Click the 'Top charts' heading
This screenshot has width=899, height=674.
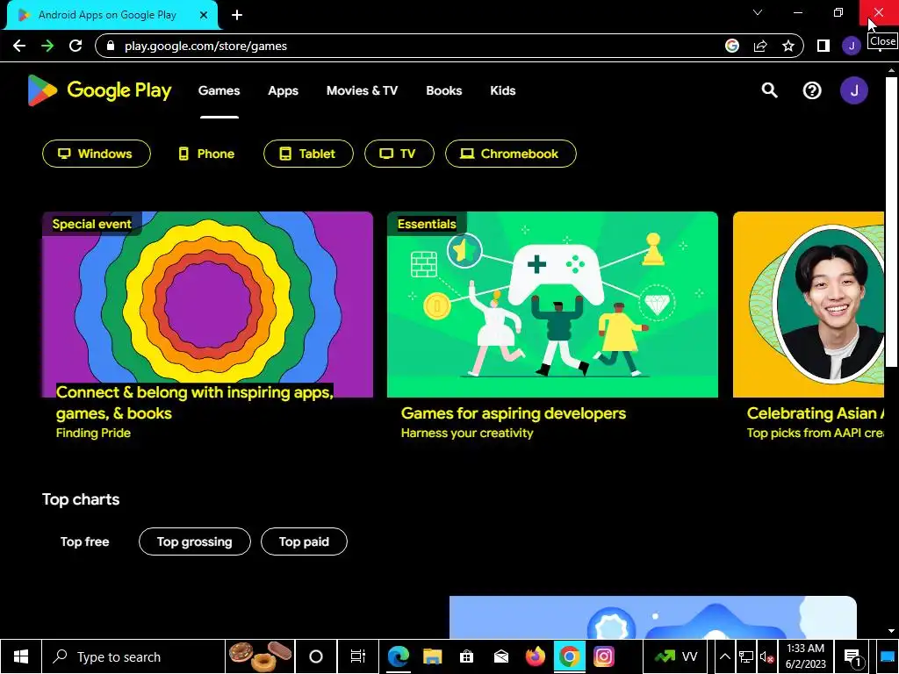click(81, 499)
